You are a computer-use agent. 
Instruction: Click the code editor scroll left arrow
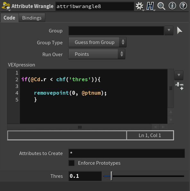coord(155,127)
